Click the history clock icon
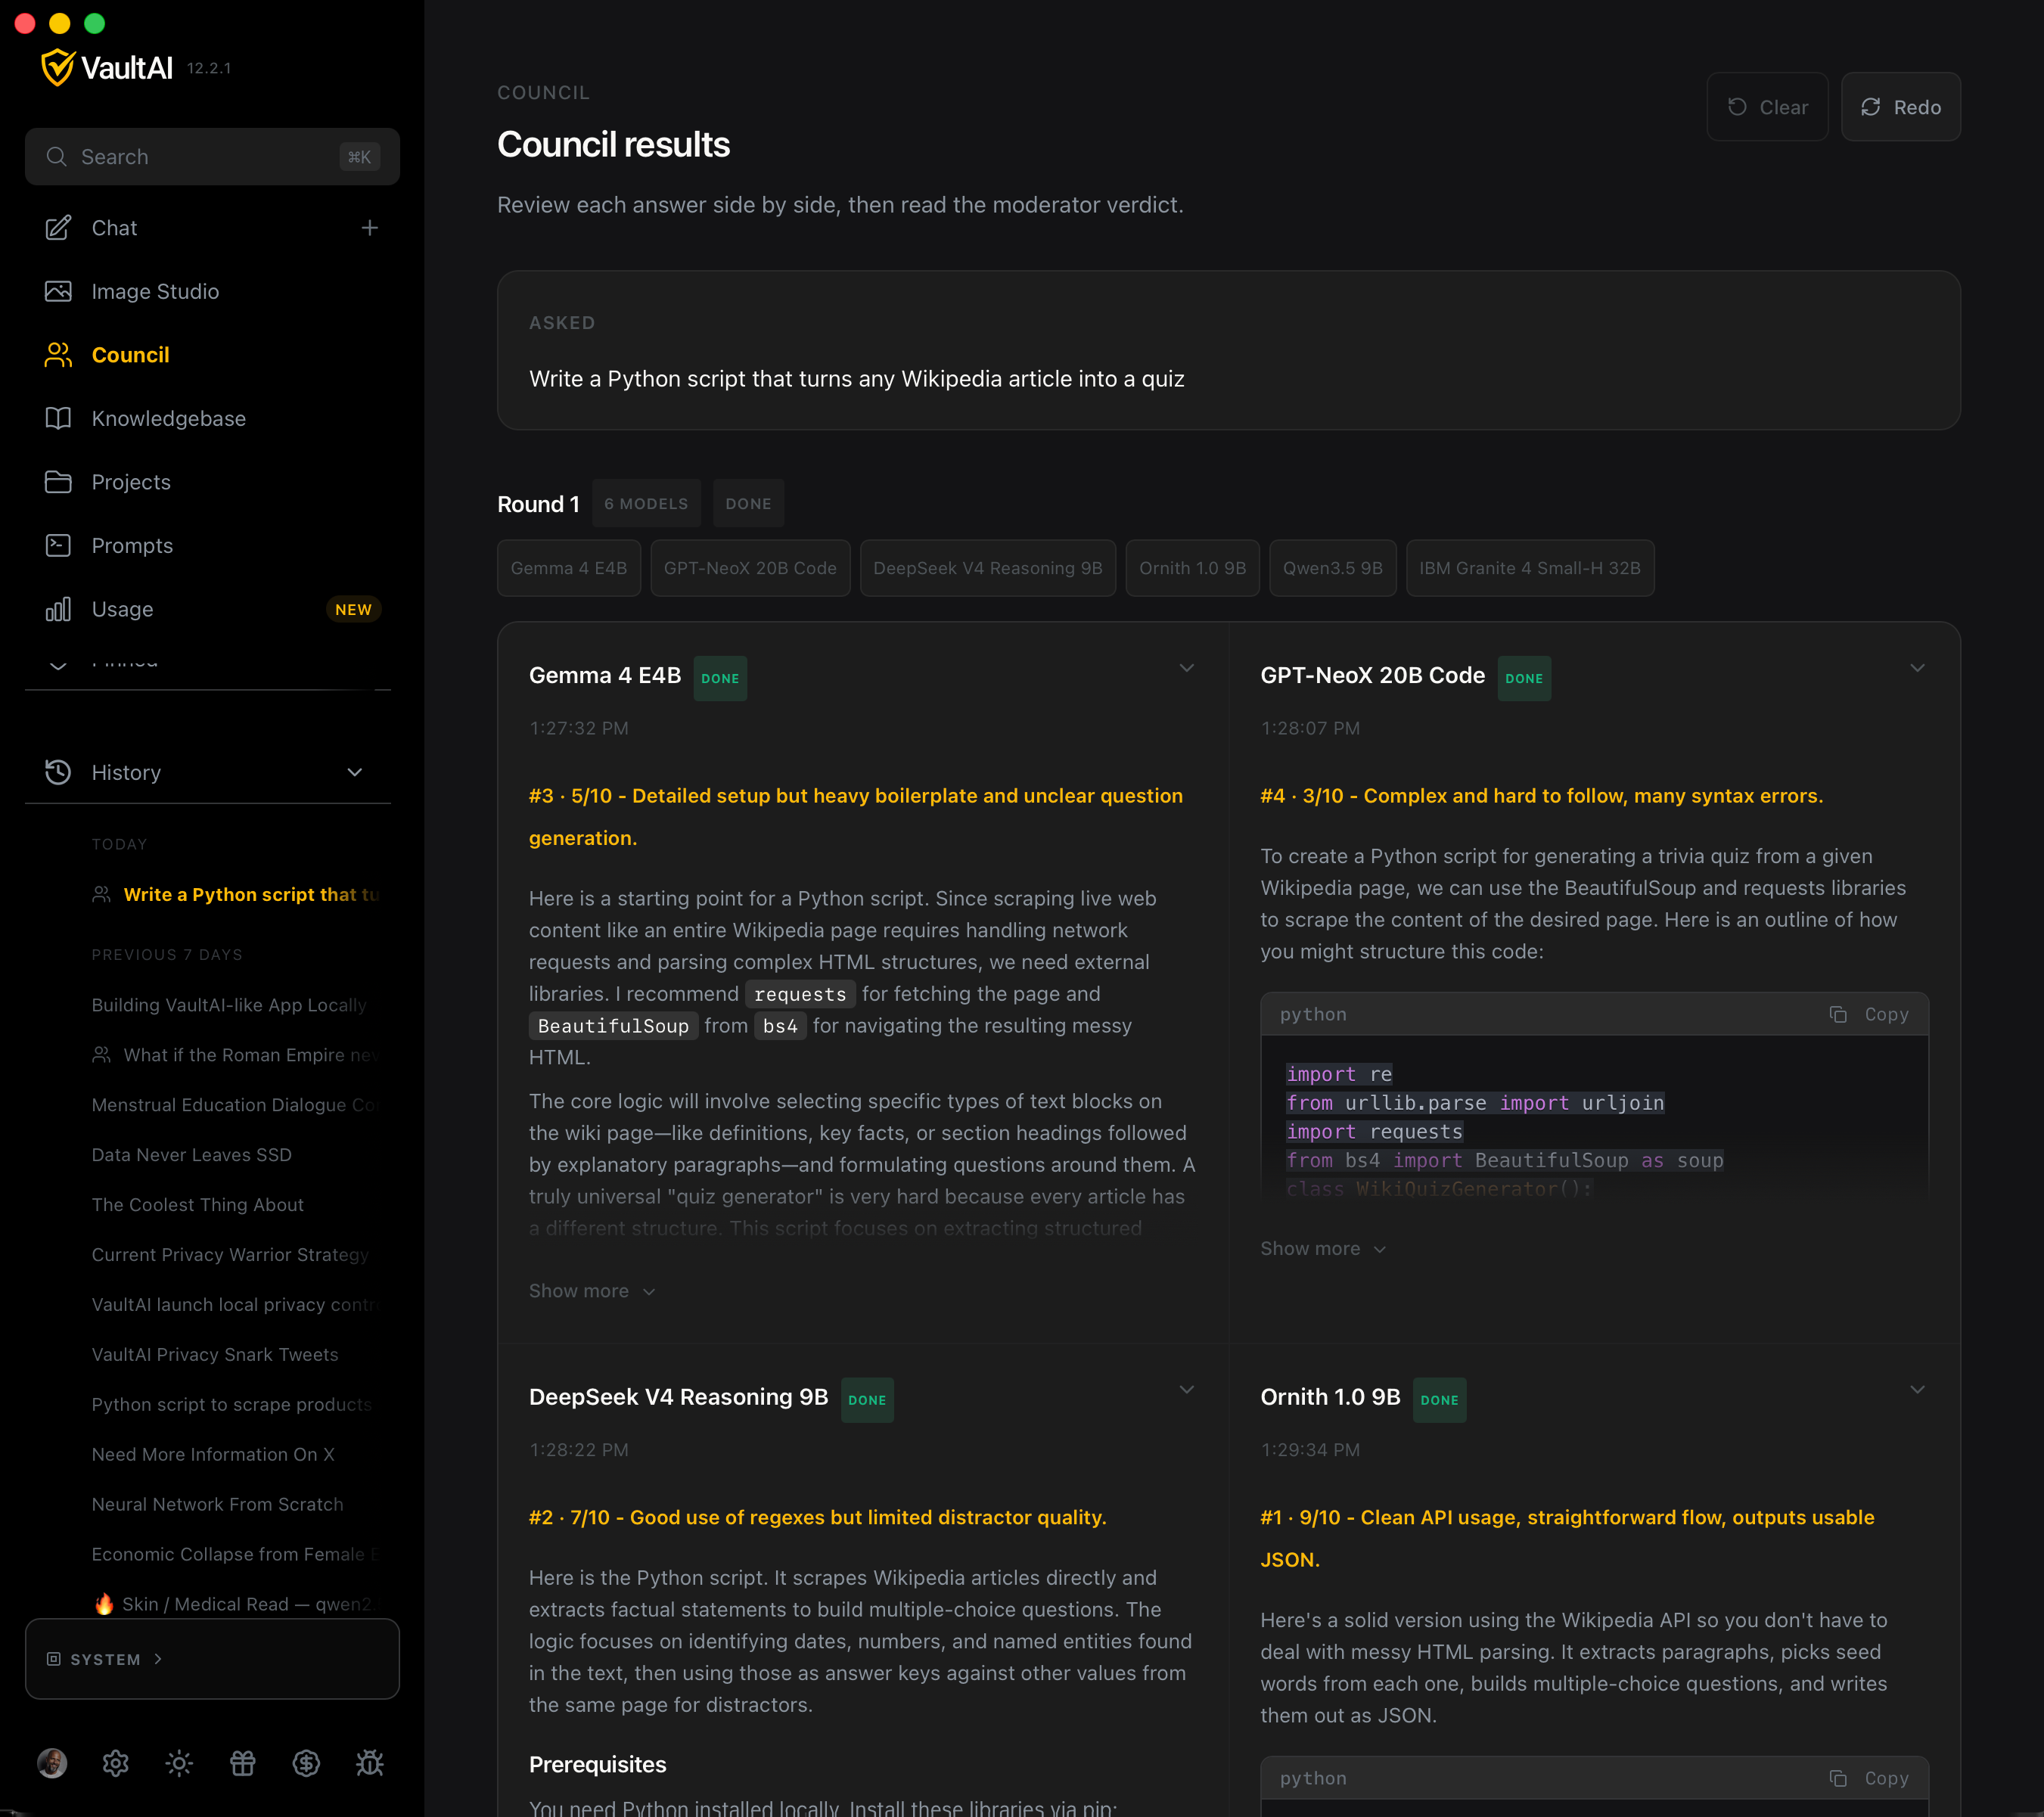Viewport: 2044px width, 1817px height. click(58, 772)
